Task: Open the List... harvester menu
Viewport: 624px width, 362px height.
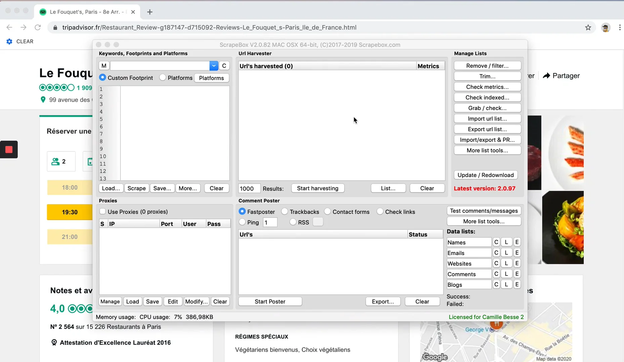Action: point(388,188)
